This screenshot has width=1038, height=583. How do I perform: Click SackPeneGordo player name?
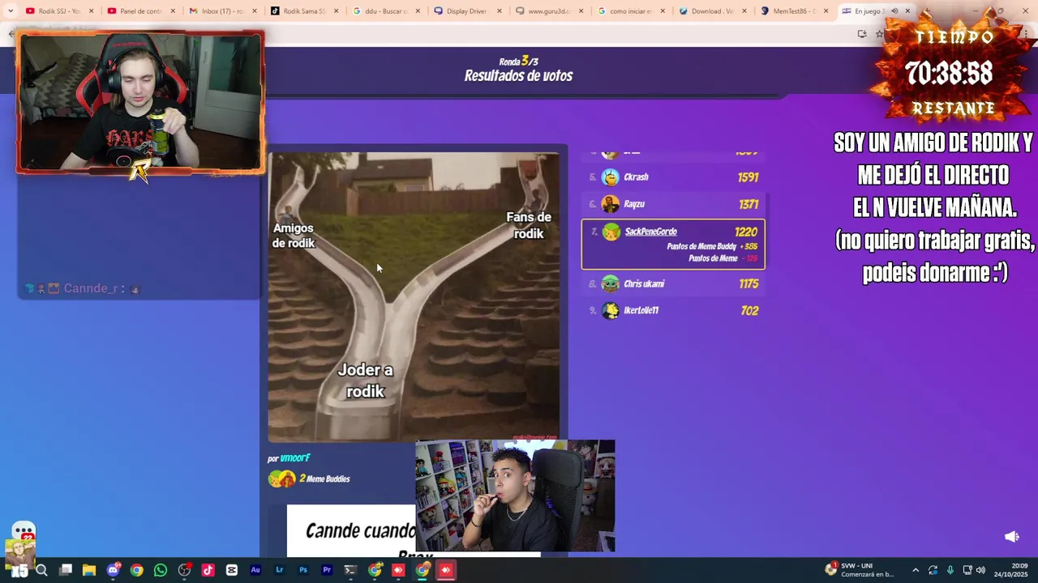[650, 232]
